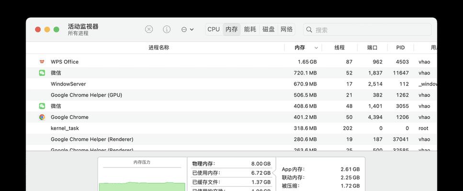Image resolution: width=463 pixels, height=191 pixels.
Task: Select the WindowServer process row
Action: [x=231, y=84]
